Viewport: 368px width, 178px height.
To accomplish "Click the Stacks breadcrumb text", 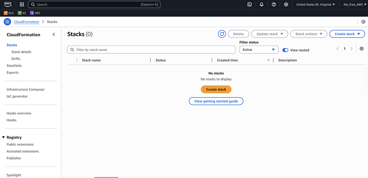I will tap(52, 22).
